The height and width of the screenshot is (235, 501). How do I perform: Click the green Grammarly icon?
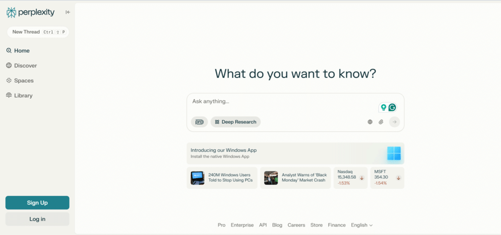pyautogui.click(x=392, y=107)
